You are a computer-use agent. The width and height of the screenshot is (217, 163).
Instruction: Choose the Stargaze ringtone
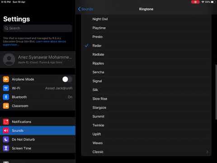146,108
